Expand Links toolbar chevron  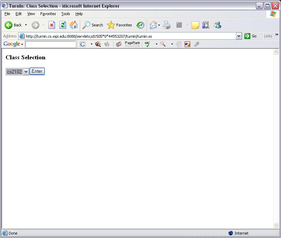(277, 35)
